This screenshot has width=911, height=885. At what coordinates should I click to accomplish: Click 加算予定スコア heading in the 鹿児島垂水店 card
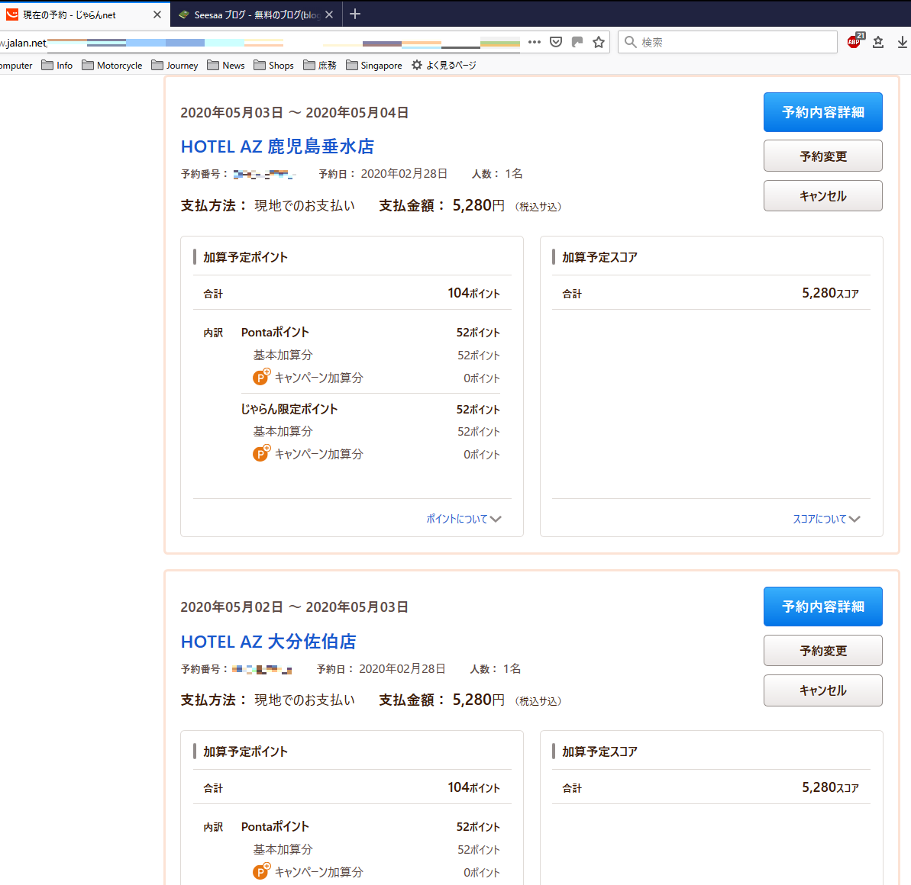[x=599, y=257]
